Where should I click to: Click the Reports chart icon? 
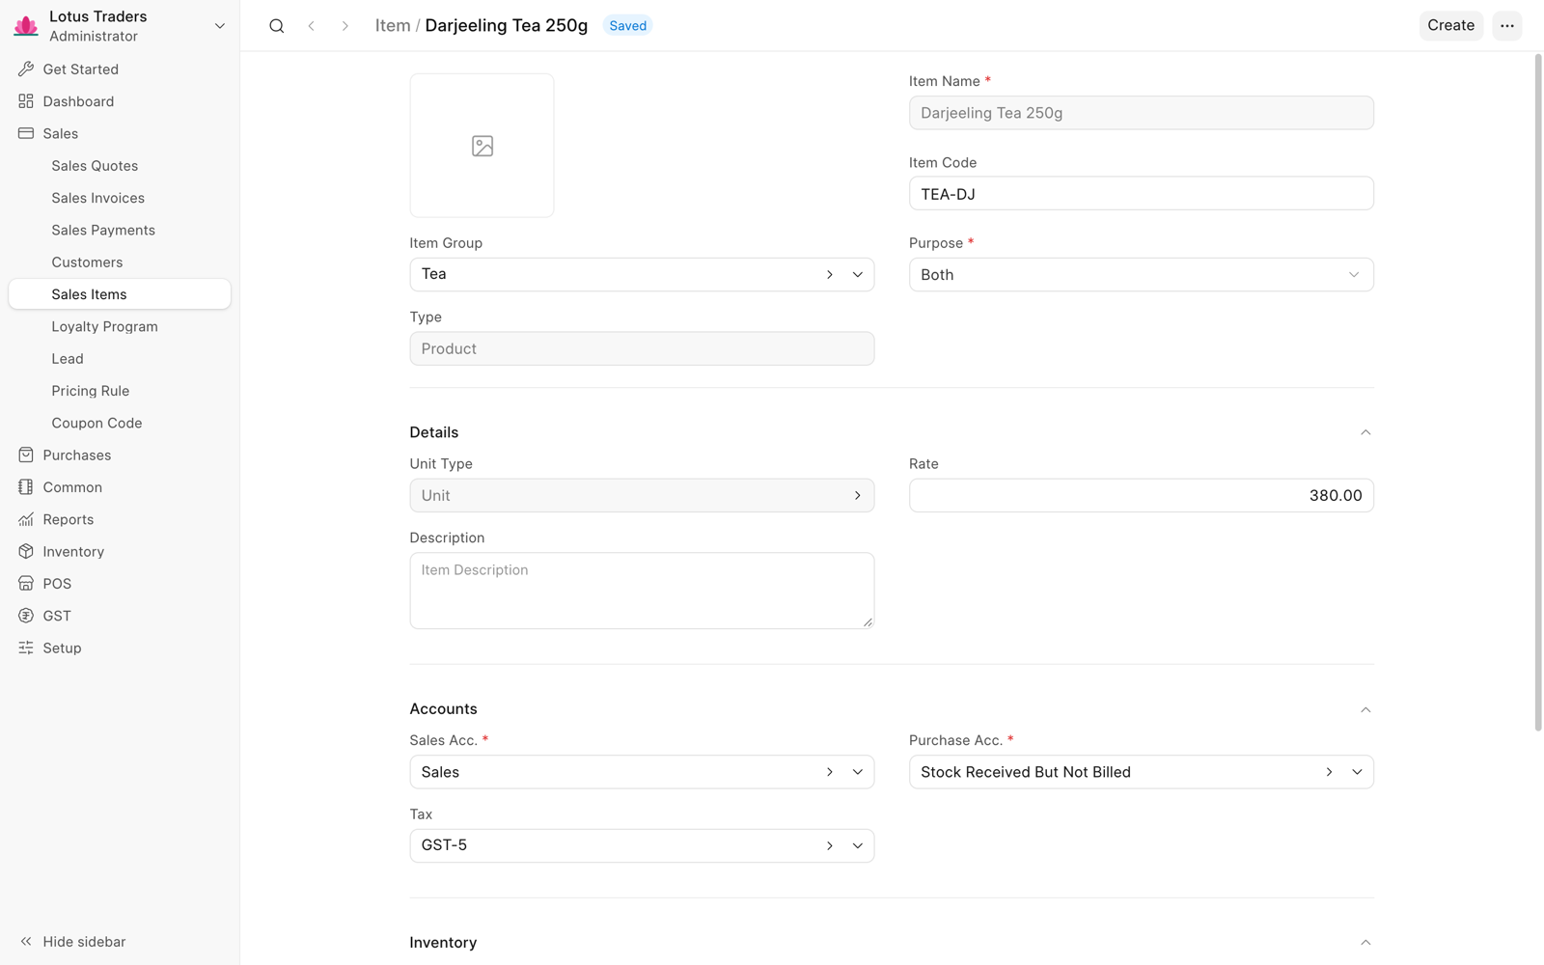tap(26, 519)
